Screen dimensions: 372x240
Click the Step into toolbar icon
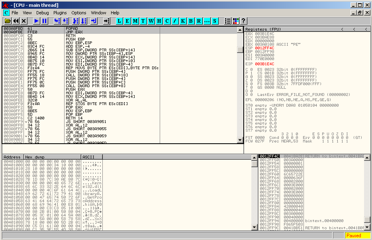(57, 21)
